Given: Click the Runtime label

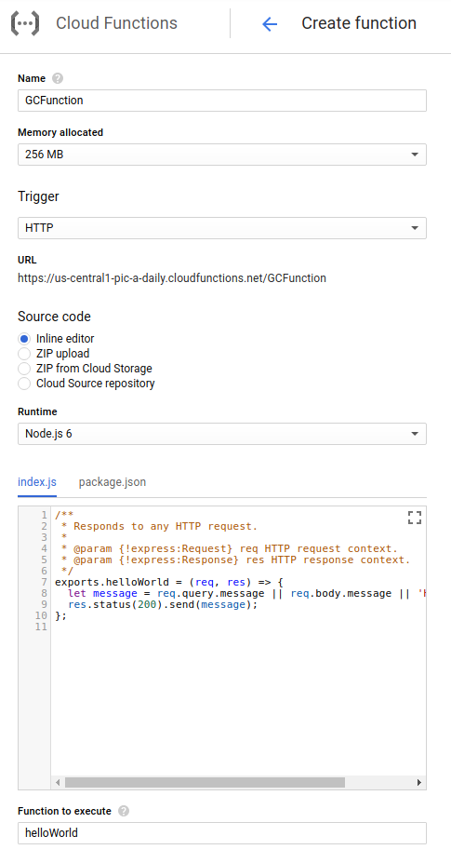Looking at the screenshot, I should coord(37,411).
